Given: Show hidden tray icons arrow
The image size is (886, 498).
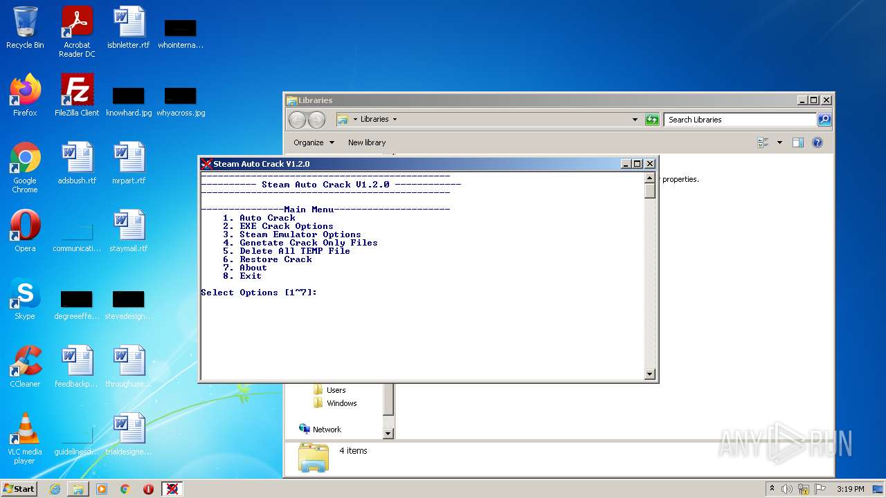Looking at the screenshot, I should (772, 489).
